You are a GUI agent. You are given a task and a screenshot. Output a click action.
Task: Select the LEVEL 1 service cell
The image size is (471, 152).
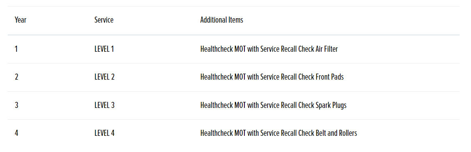(104, 49)
